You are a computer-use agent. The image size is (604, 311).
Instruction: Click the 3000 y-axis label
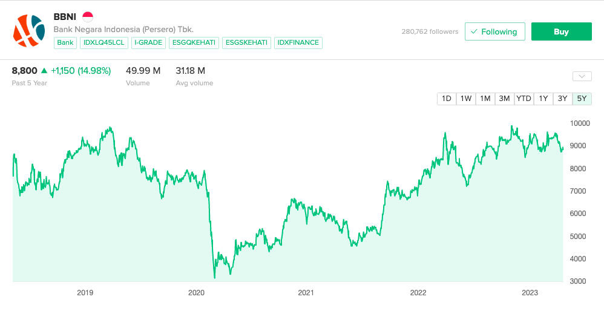coord(578,281)
